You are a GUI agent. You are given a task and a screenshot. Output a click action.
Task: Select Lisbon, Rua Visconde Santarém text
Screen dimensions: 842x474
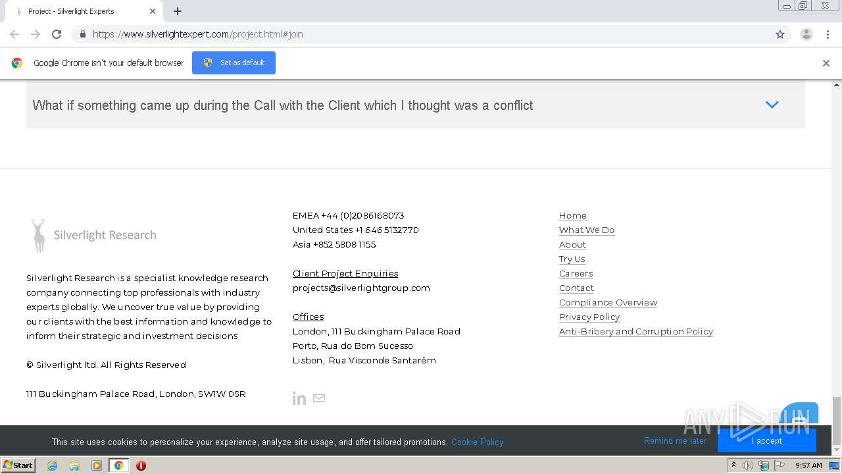364,360
